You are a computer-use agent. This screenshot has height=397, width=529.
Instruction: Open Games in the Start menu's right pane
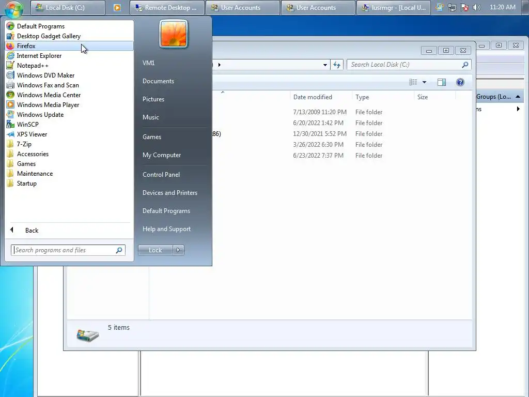(x=152, y=136)
